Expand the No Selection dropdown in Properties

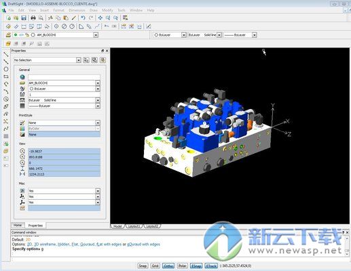79,60
